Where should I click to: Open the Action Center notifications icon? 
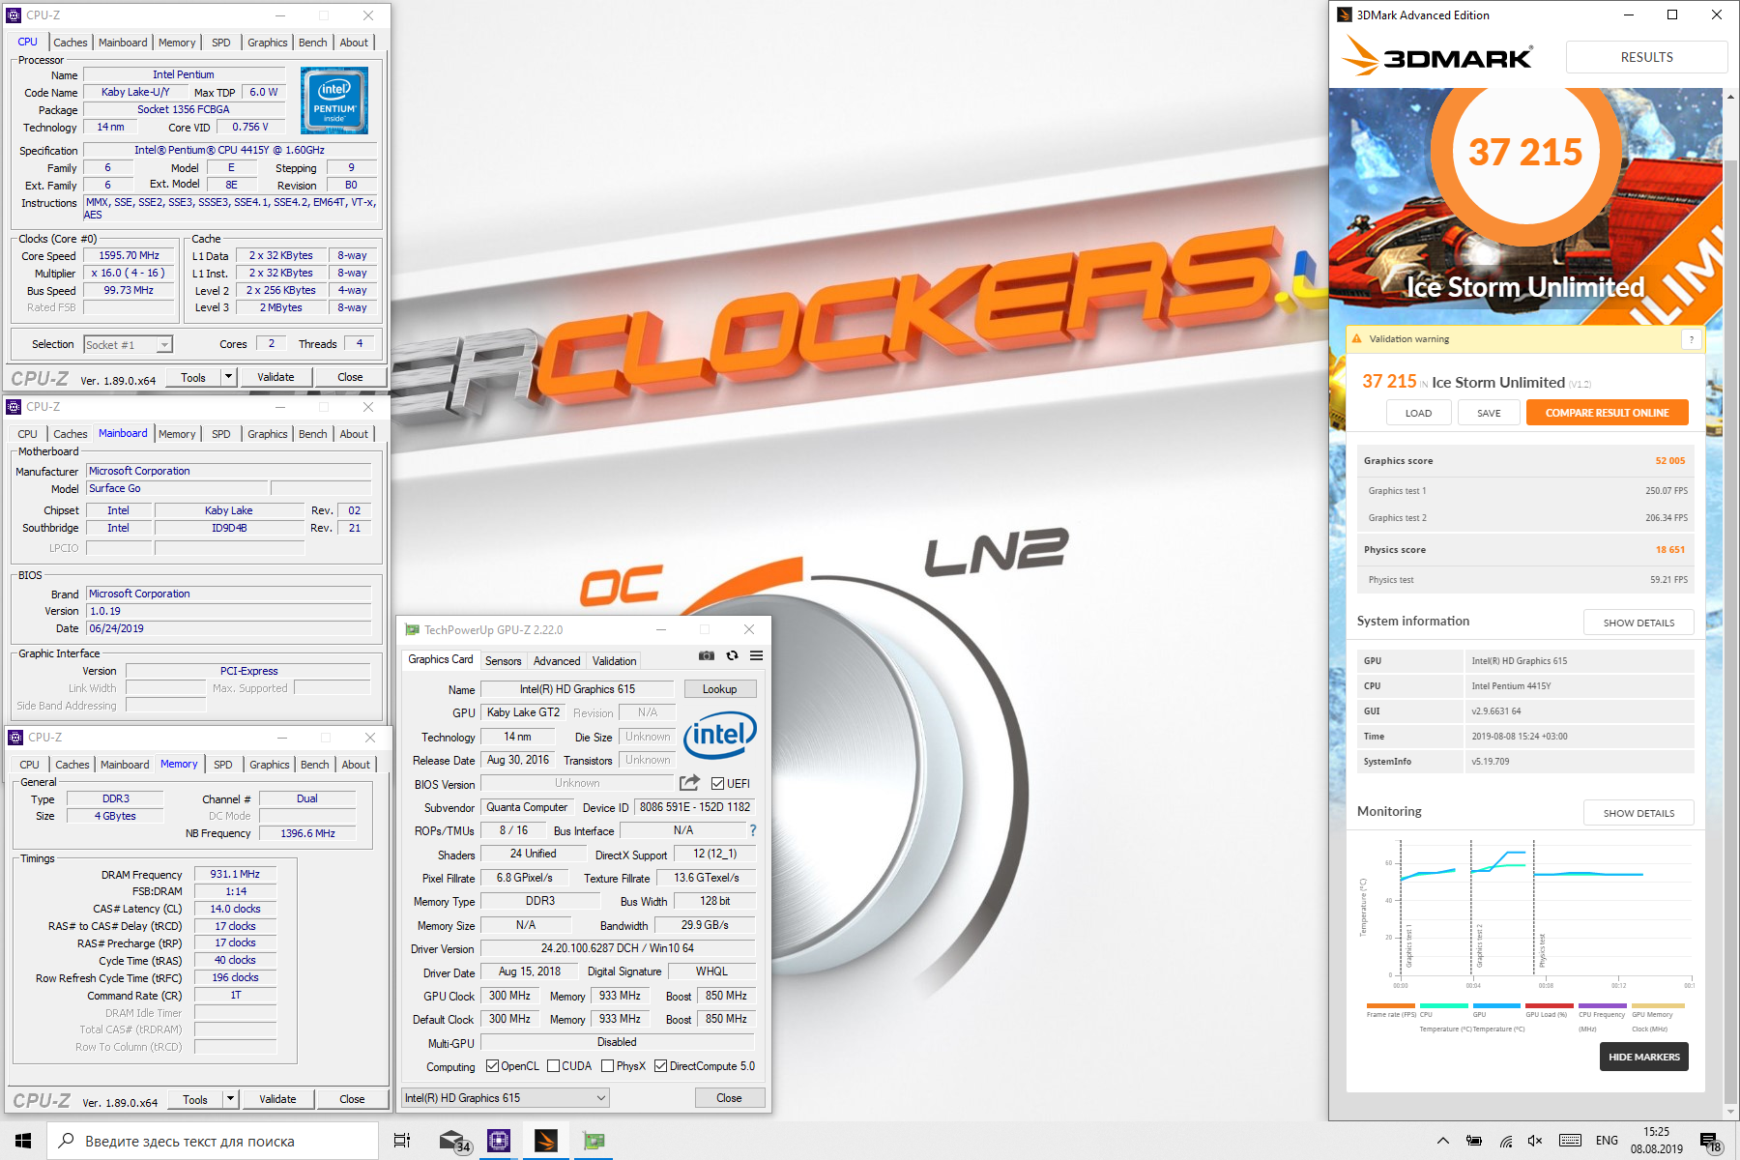[x=1710, y=1143]
